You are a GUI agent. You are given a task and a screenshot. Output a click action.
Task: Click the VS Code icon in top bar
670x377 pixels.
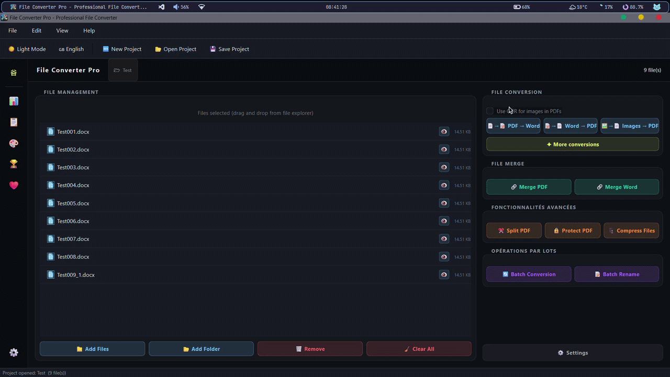tap(161, 7)
